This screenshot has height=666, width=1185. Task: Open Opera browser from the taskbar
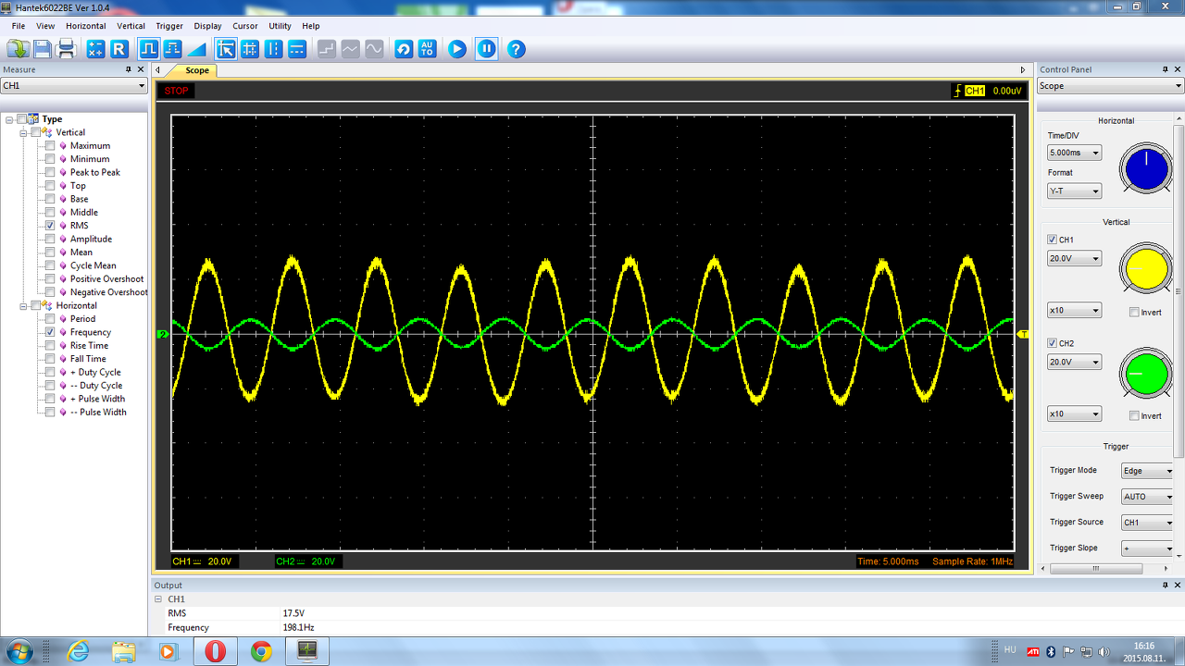215,651
